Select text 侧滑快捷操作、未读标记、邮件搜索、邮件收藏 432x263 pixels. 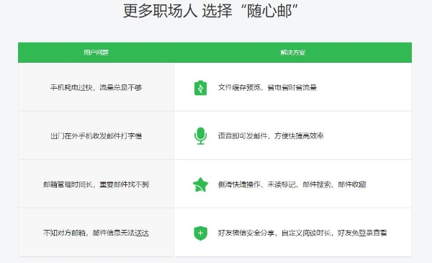coord(292,184)
